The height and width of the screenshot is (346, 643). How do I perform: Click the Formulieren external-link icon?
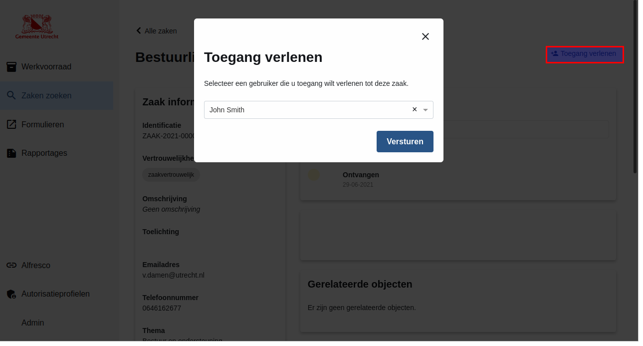point(11,124)
